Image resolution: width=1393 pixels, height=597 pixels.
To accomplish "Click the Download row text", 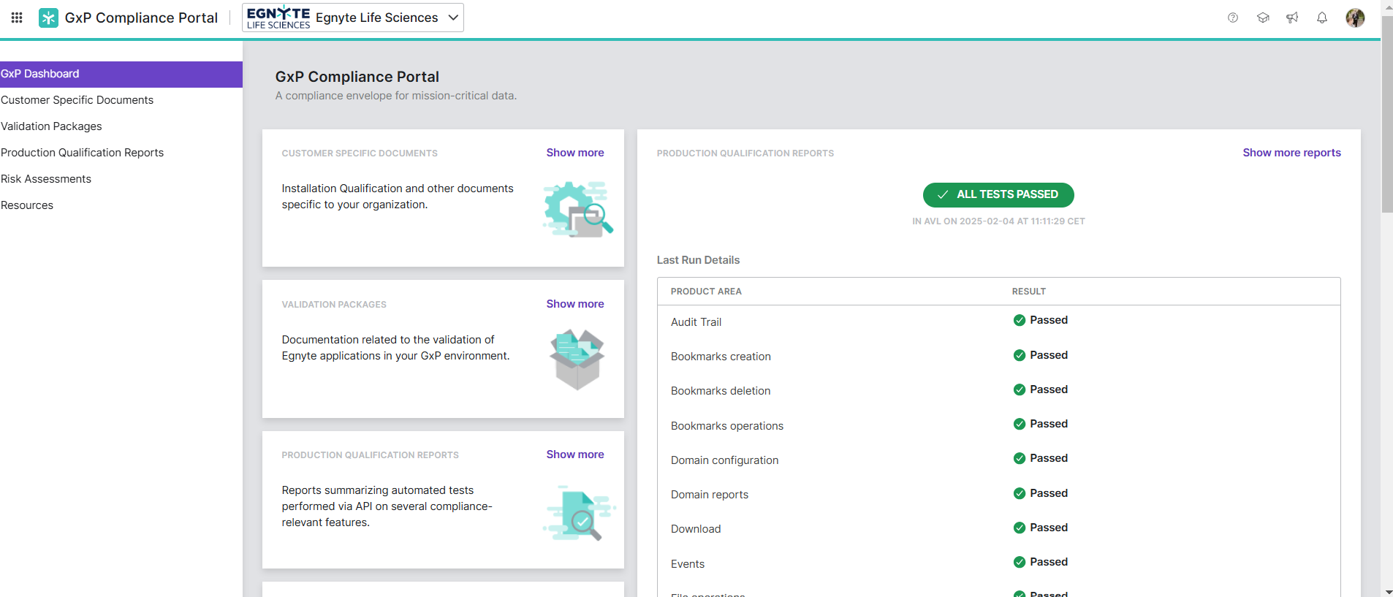I will click(x=696, y=529).
